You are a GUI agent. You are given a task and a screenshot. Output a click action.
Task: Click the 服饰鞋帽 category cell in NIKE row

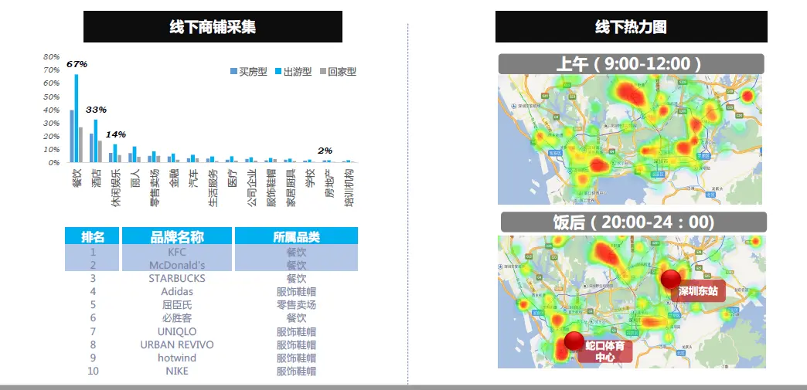point(297,371)
